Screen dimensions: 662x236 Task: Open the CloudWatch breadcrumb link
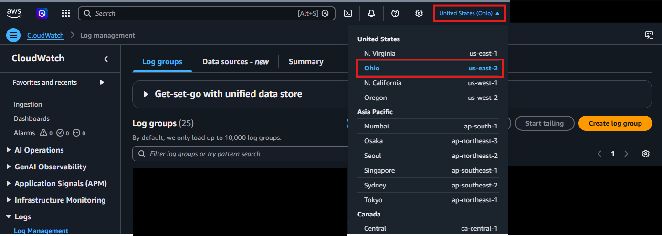[45, 35]
